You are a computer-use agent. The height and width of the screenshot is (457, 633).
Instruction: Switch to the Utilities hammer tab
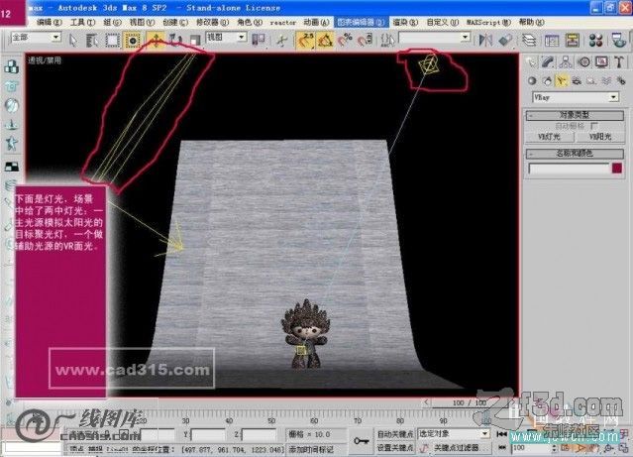point(619,61)
